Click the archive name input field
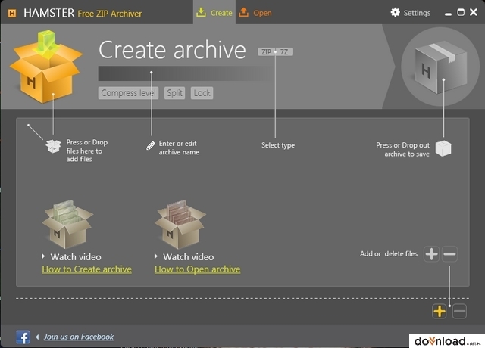 186,73
